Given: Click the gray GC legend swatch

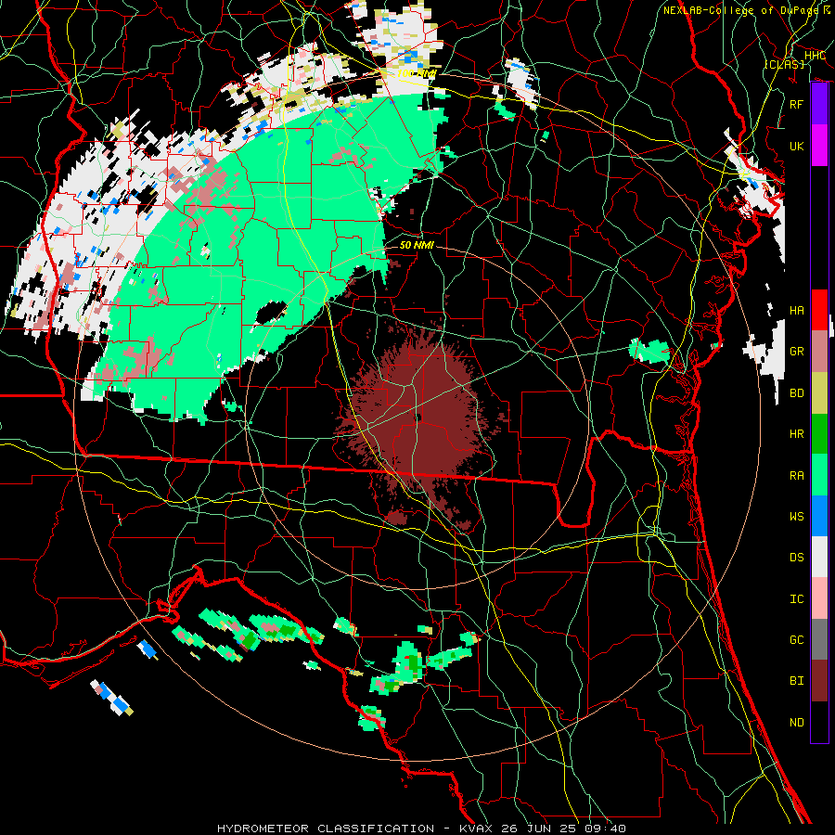Looking at the screenshot, I should click(819, 639).
